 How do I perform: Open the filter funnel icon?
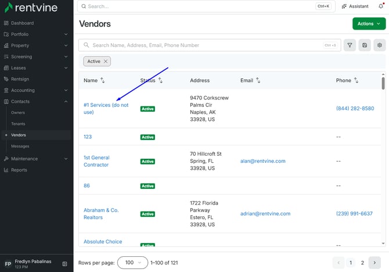(x=350, y=45)
